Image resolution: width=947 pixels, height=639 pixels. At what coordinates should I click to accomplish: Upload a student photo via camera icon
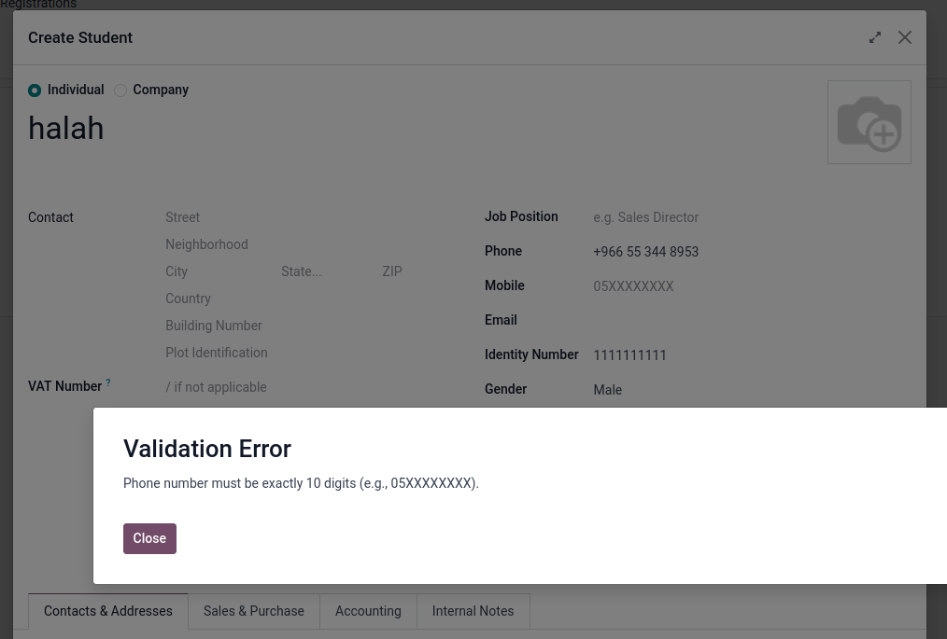869,122
